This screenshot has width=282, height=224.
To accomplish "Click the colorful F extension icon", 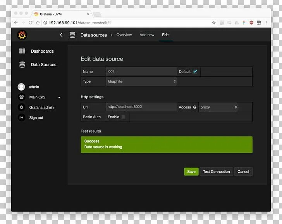I will [244, 22].
